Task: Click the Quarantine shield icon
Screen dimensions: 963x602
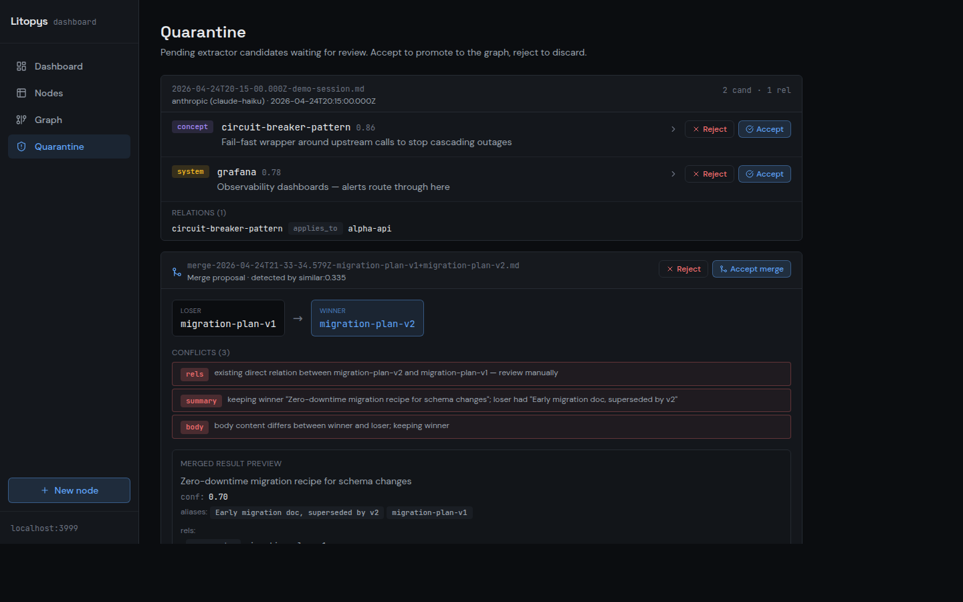Action: [23, 146]
